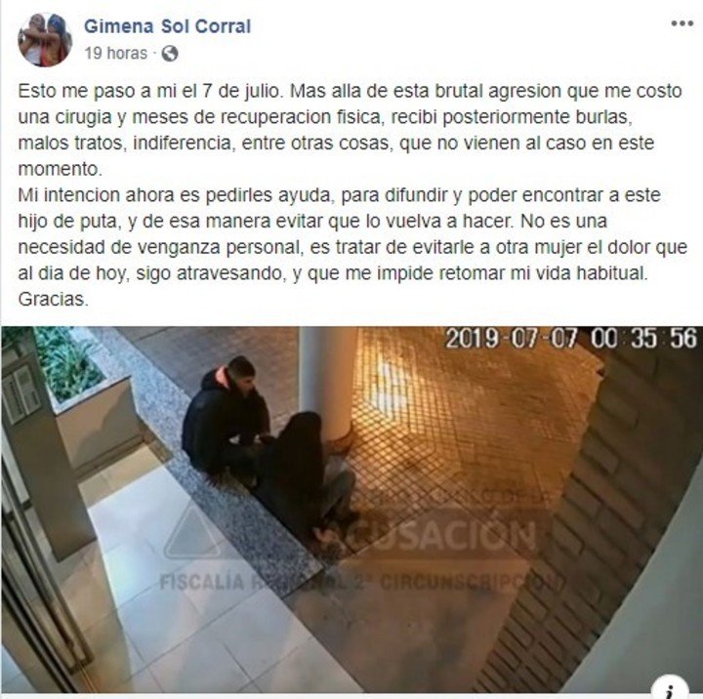Click the 2019-07-07 camera timestamp overlay

(x=571, y=338)
